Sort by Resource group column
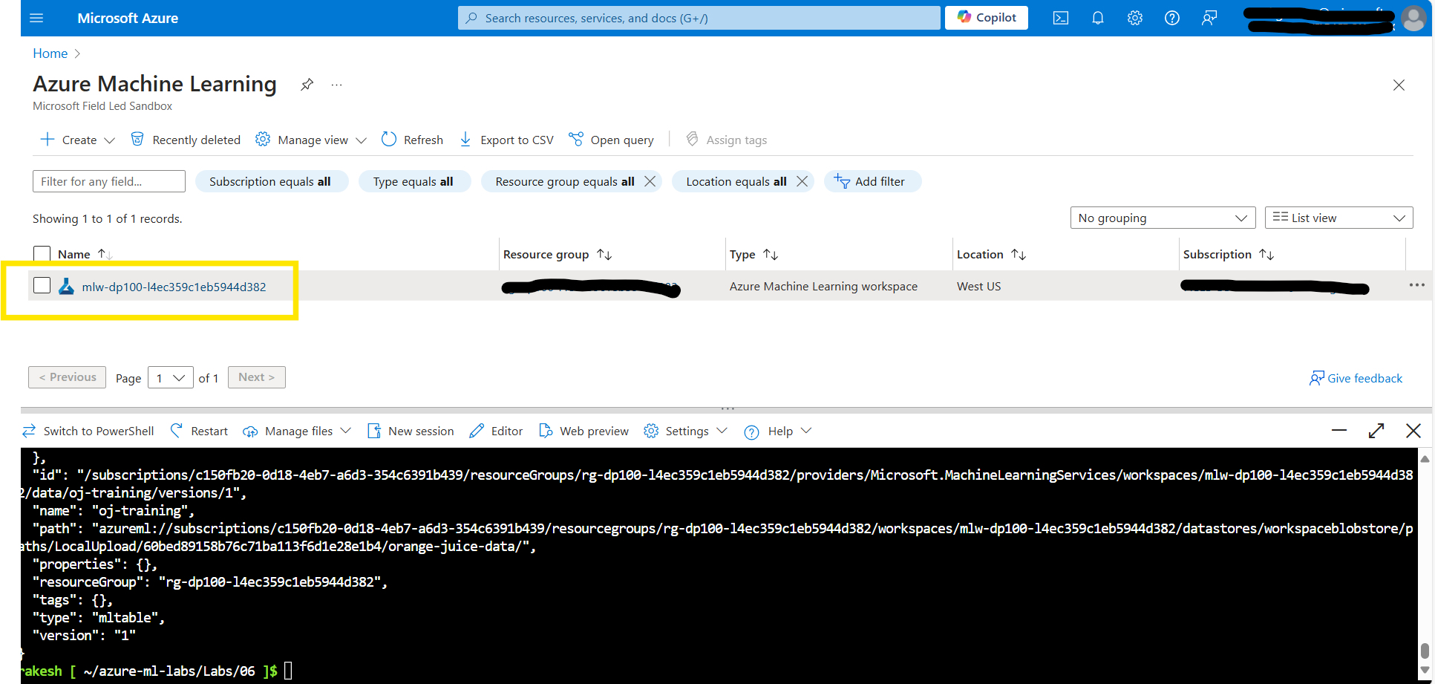 point(558,254)
